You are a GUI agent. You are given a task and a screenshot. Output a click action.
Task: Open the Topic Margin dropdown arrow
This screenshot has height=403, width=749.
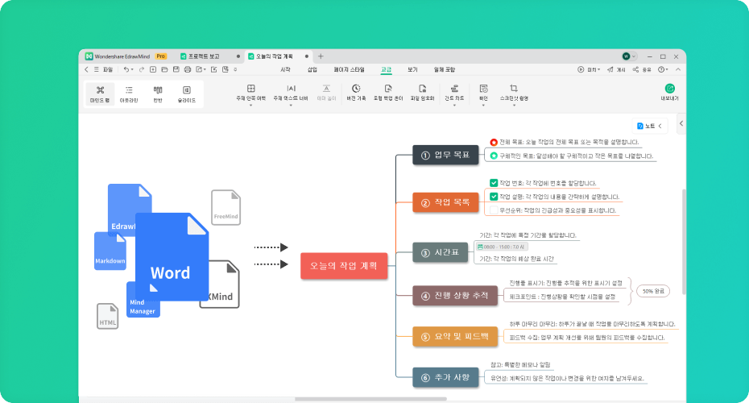click(250, 105)
